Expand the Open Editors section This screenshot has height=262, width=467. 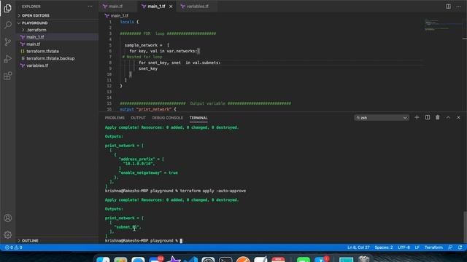click(x=57, y=15)
